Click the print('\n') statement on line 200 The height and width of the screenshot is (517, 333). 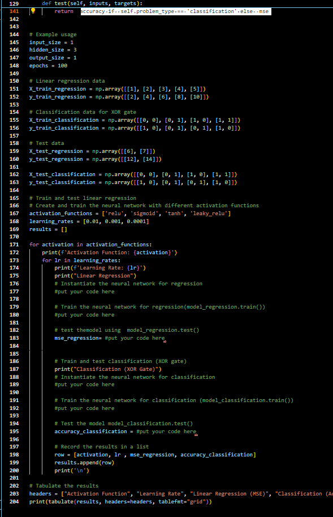(x=72, y=471)
